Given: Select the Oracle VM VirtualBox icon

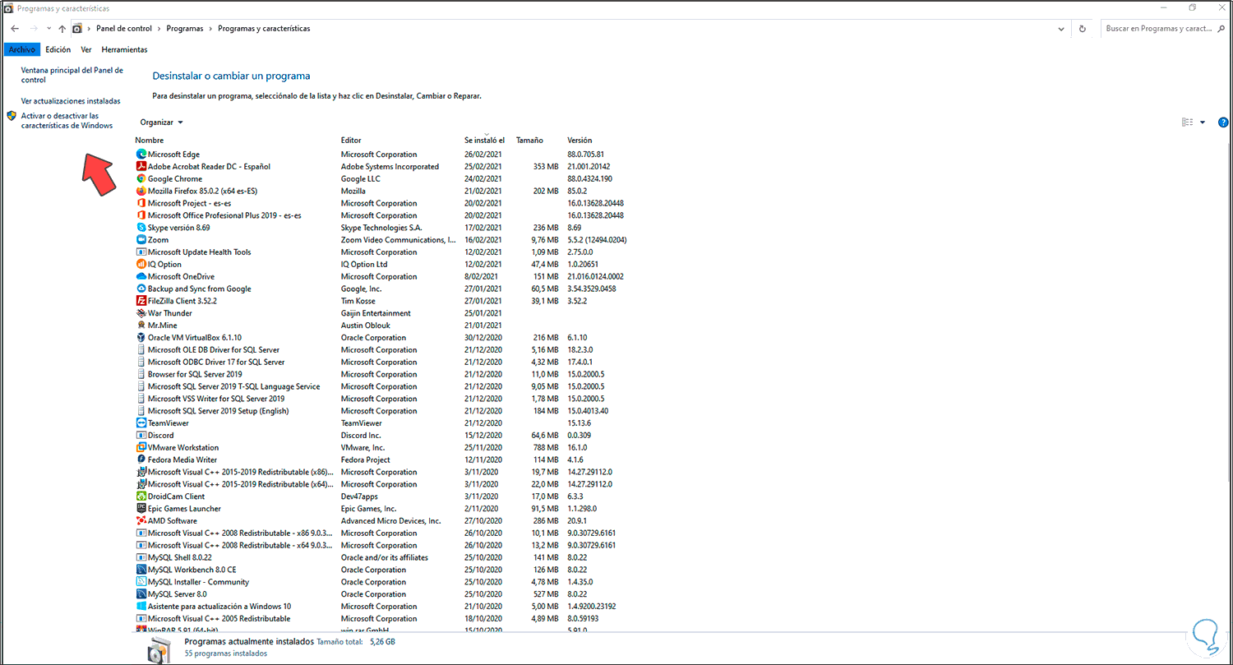Looking at the screenshot, I should point(141,338).
